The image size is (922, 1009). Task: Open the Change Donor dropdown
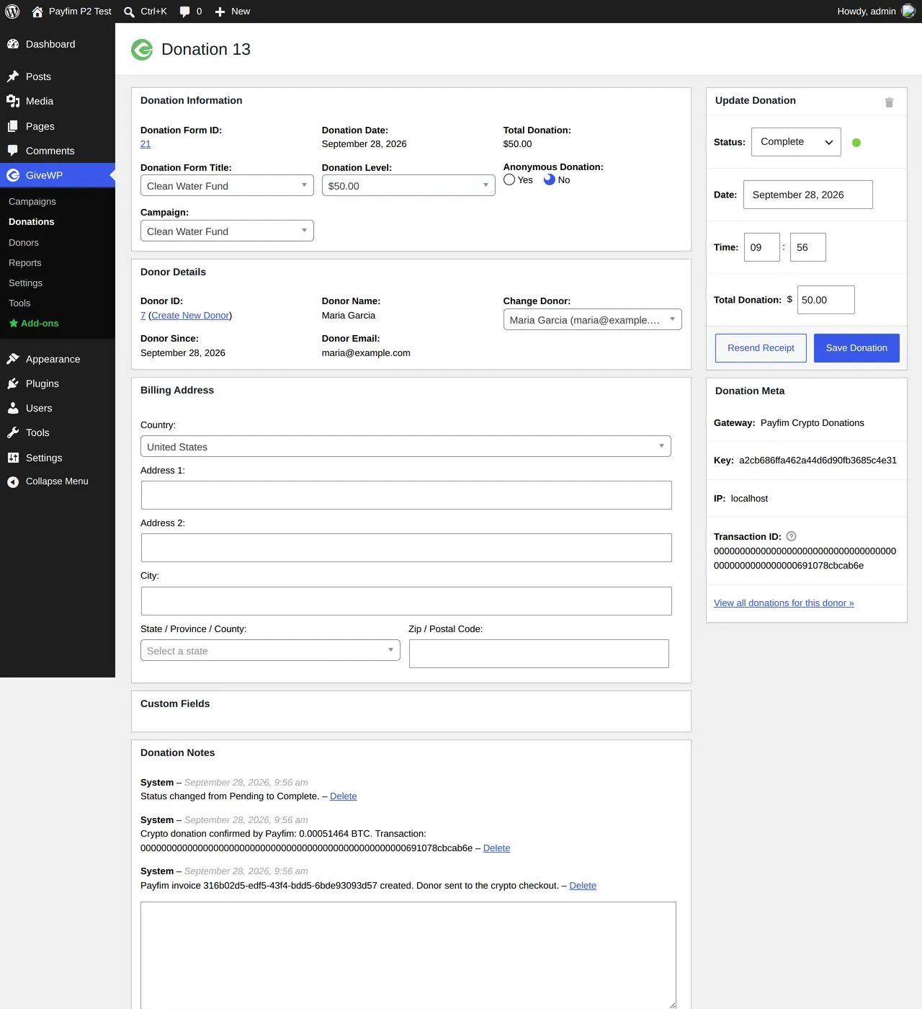[592, 319]
